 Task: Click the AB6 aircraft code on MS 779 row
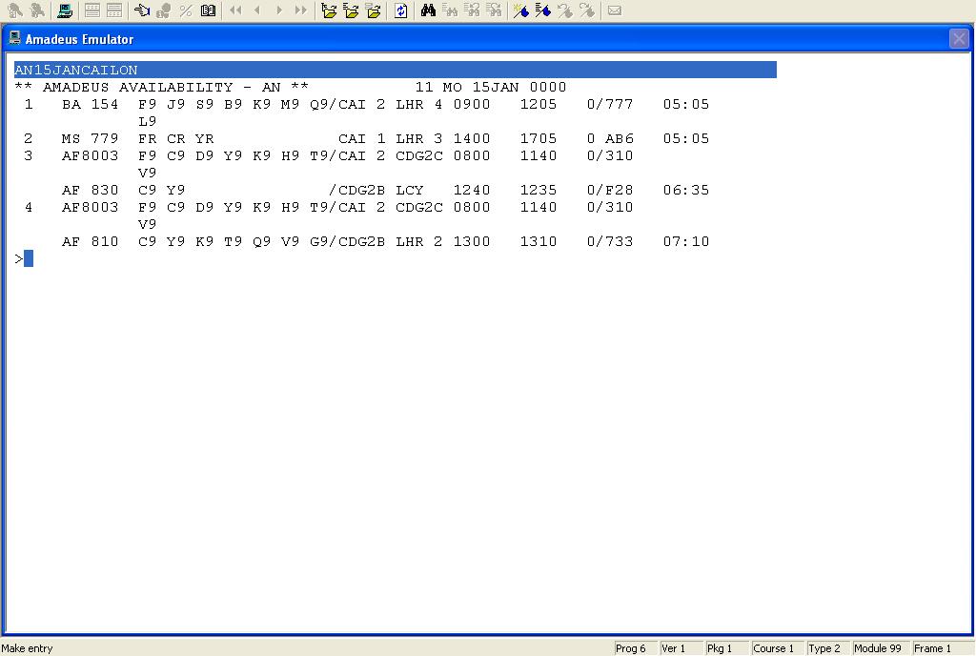(620, 139)
